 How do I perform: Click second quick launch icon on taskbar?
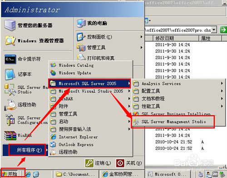(x=36, y=174)
